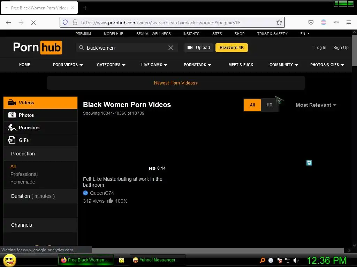The image size is (357, 267).
Task: Stop page loading with the X button
Action: pyautogui.click(x=33, y=23)
